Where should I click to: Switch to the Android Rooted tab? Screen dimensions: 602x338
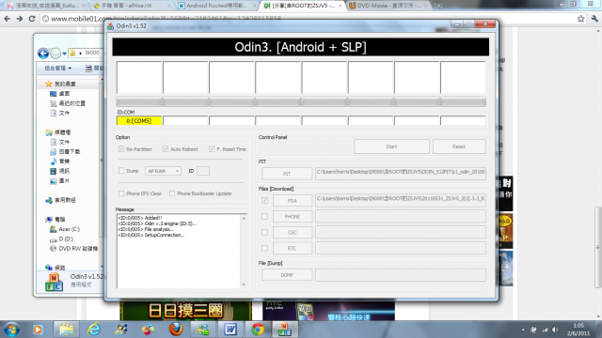[x=217, y=6]
